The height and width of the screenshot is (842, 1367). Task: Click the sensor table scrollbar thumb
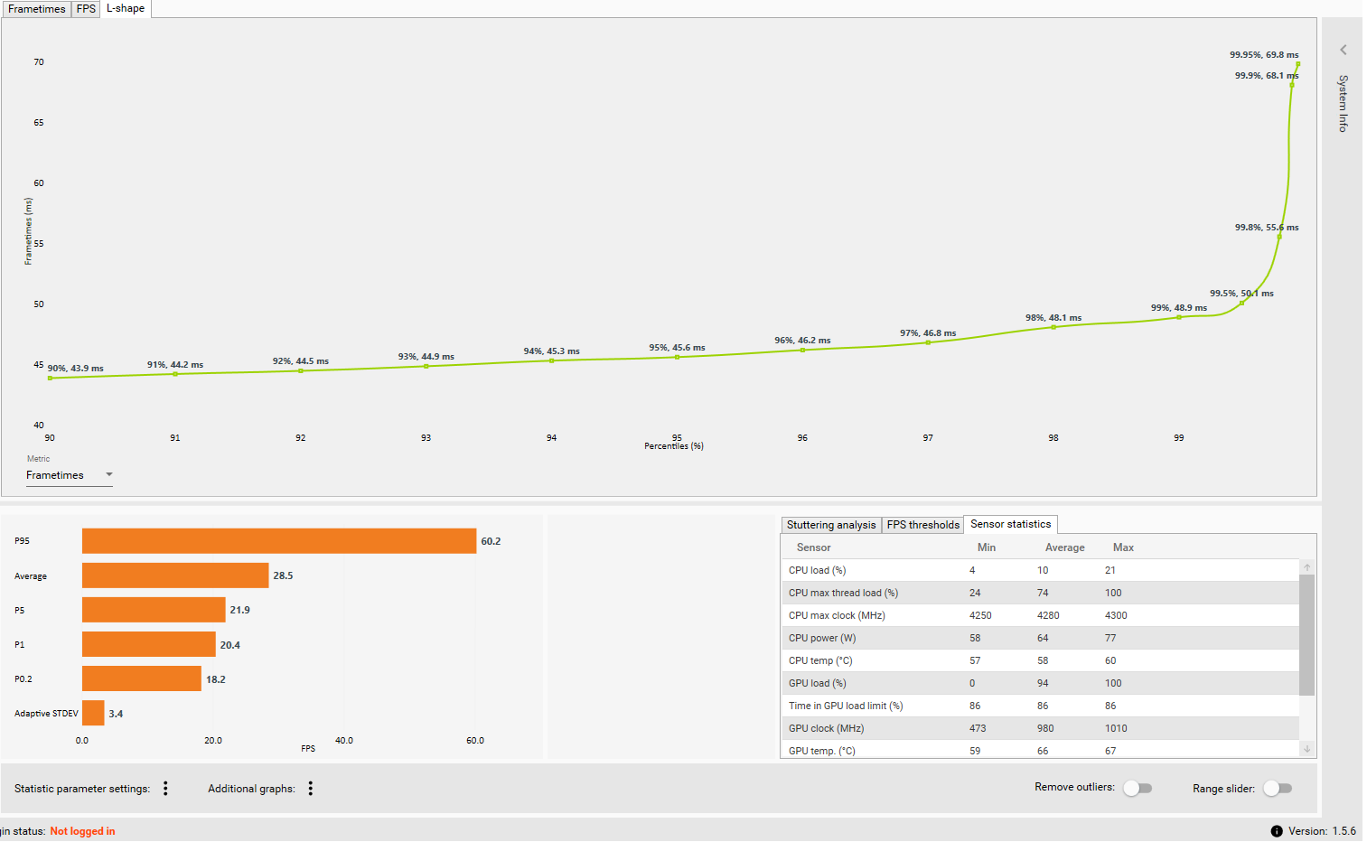(1307, 635)
